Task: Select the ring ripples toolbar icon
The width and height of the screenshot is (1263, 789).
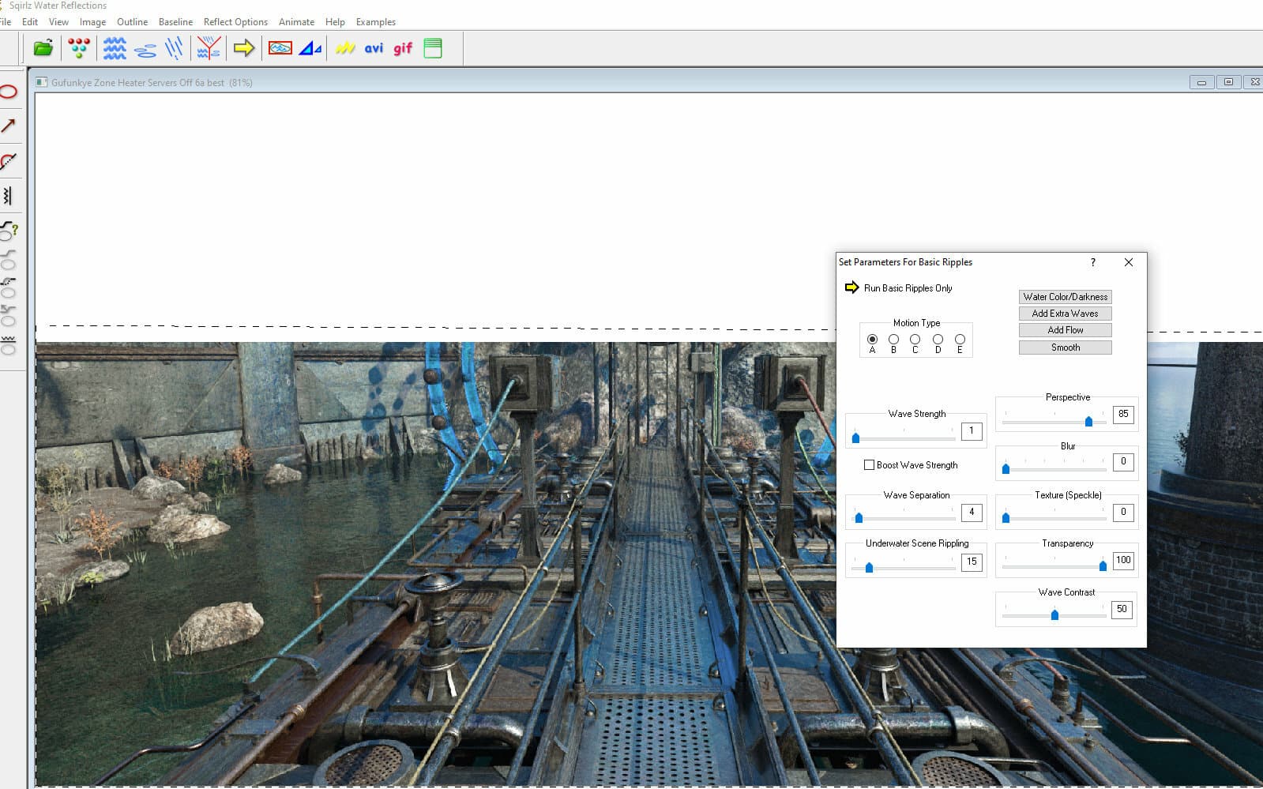Action: (x=145, y=50)
